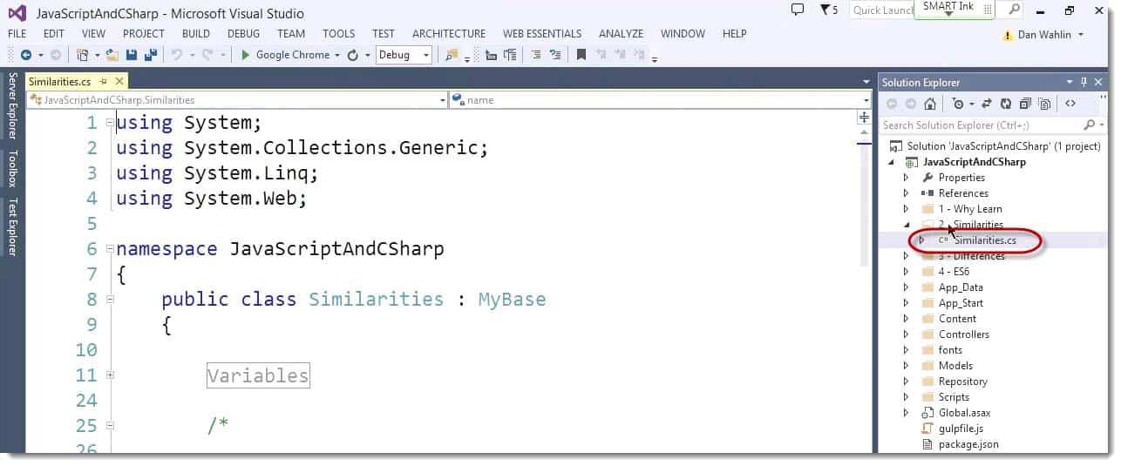Open the FILE menu

(17, 34)
